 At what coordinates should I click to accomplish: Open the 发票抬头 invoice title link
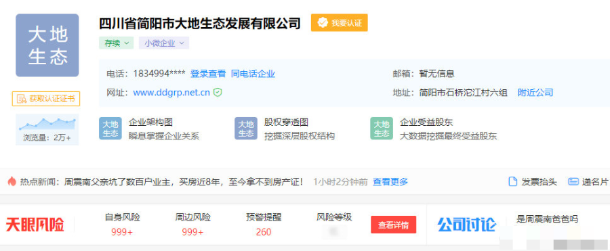tap(540, 182)
